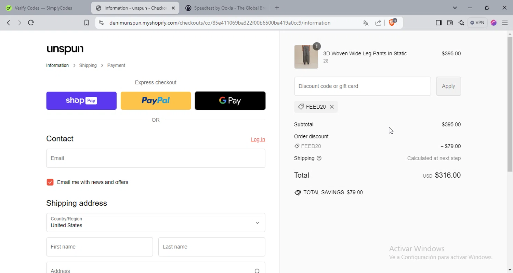The height and width of the screenshot is (273, 513).
Task: Click the Address input field
Action: [156, 268]
